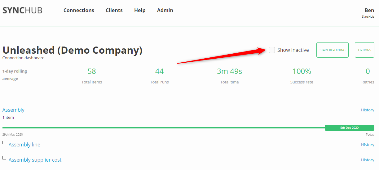The width and height of the screenshot is (379, 170).
Task: Click the green Assembly sync progress bar
Action: (x=161, y=127)
